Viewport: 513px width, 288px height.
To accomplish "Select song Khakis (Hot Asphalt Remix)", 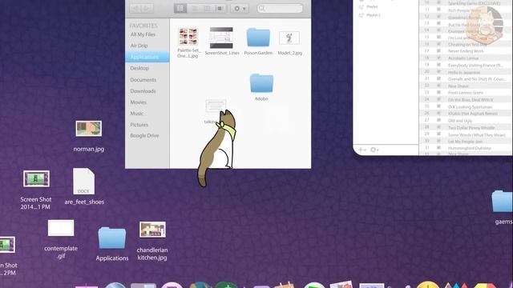I will click(x=473, y=114).
